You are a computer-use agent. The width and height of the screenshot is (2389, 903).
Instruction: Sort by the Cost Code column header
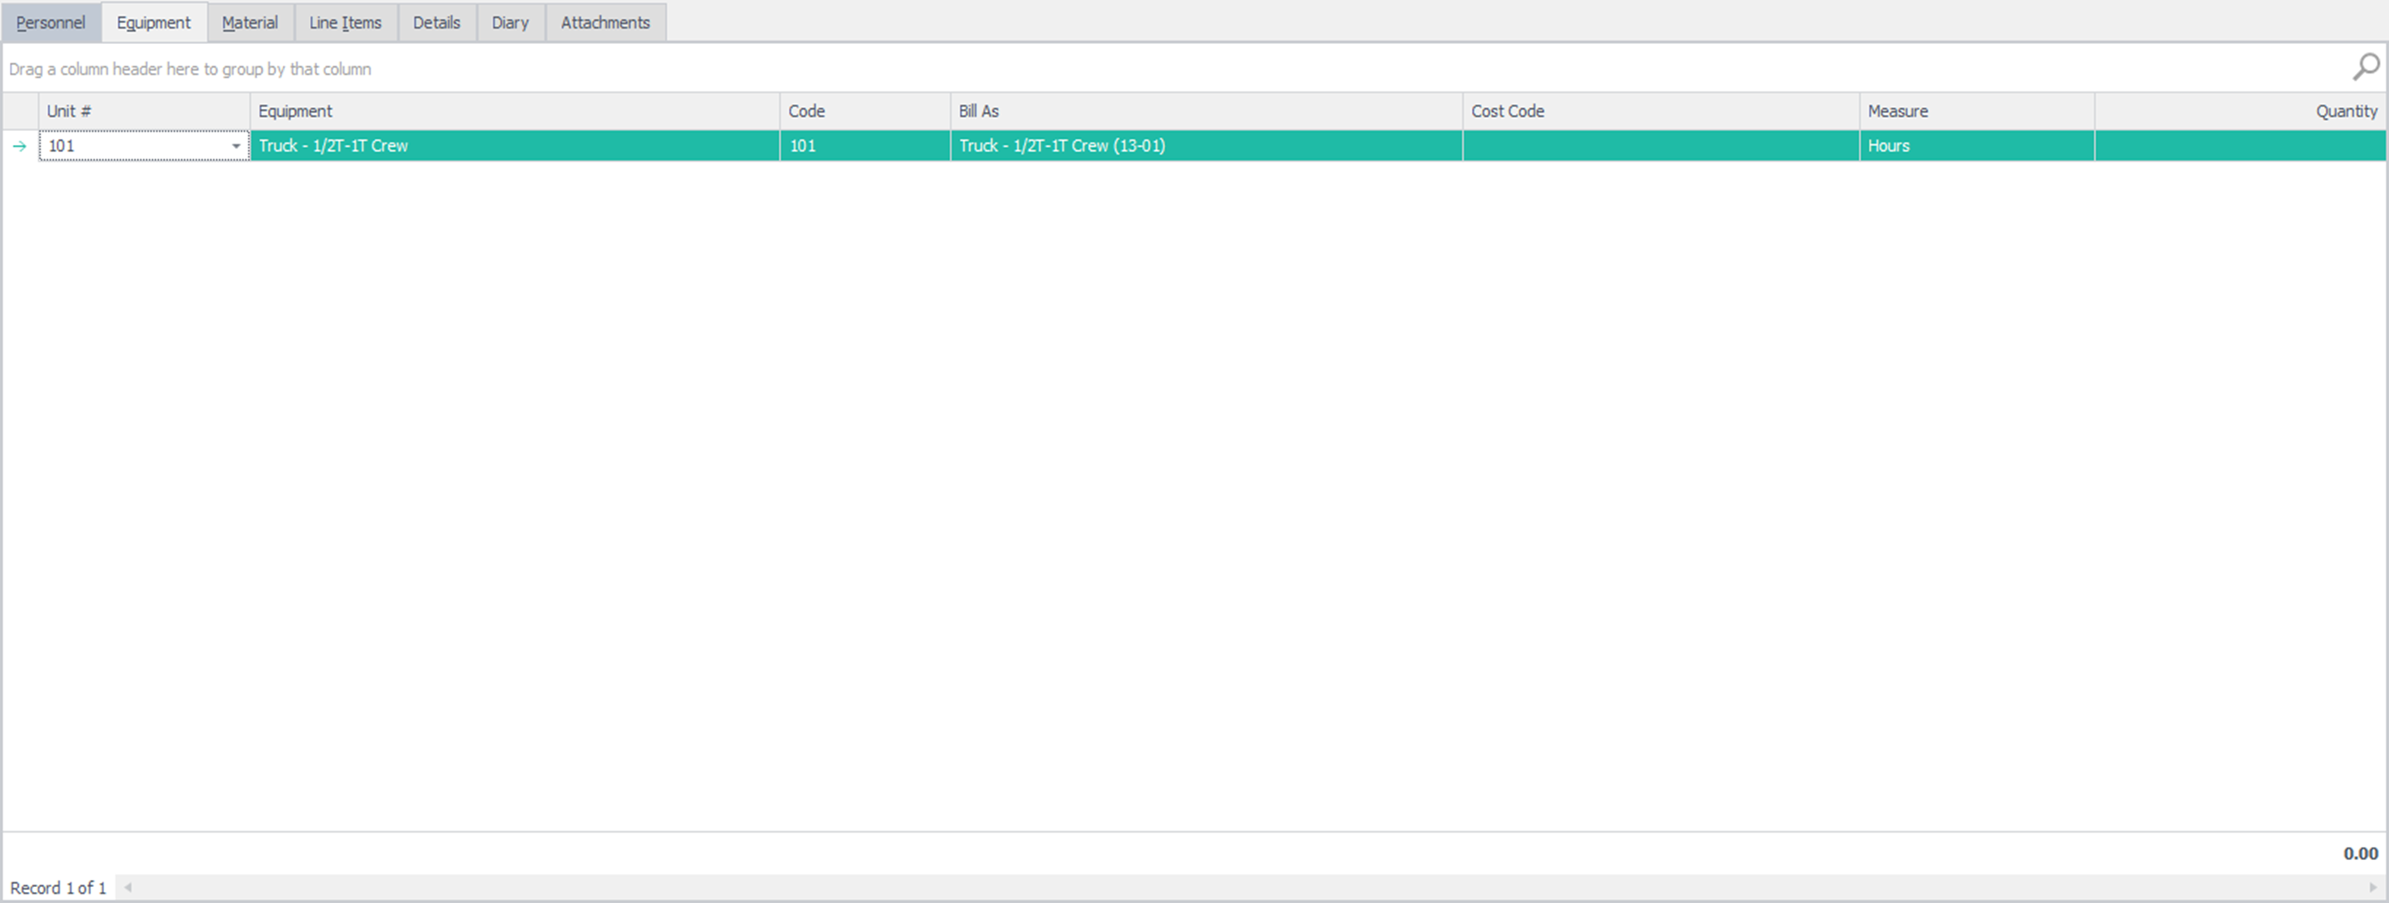click(x=1661, y=111)
